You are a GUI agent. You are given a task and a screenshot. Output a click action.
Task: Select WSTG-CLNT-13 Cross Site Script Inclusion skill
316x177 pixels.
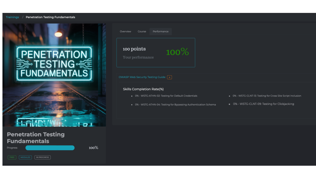pos(267,96)
